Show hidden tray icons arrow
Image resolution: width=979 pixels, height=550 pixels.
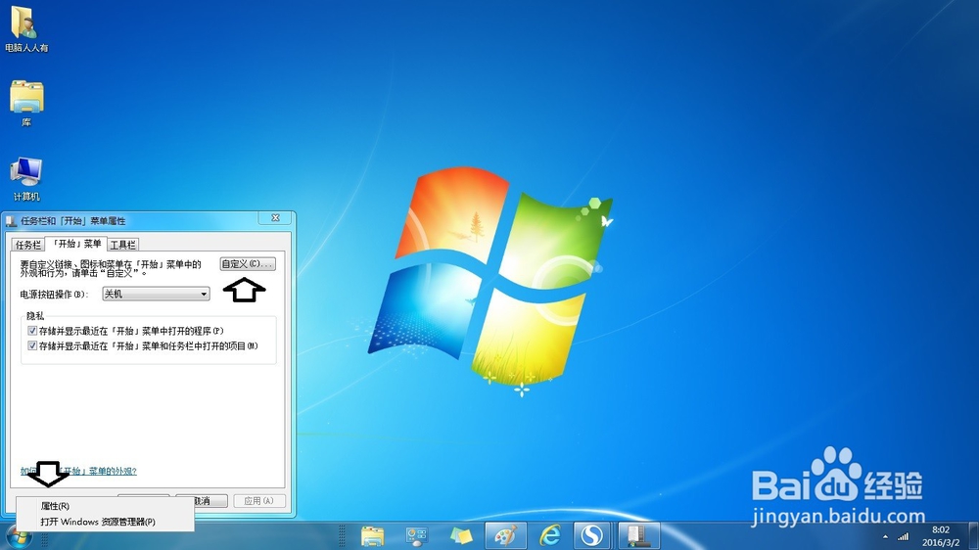click(885, 537)
